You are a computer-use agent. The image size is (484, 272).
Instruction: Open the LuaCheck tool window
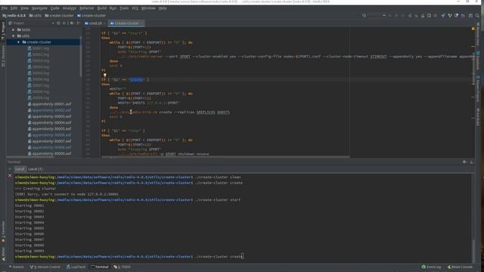pos(76,267)
